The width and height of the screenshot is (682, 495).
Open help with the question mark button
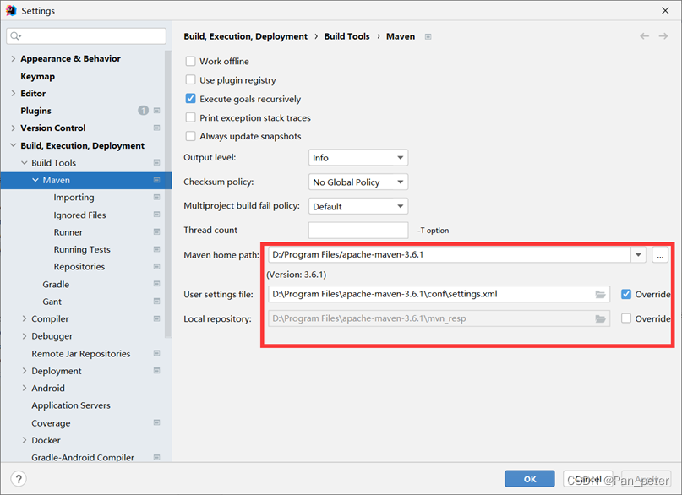pos(19,479)
